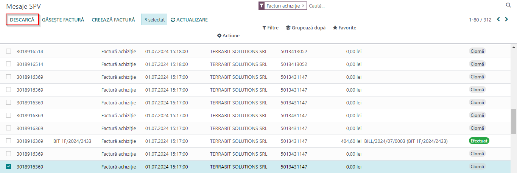This screenshot has height=173, width=517.
Task: Click CREEAZĂ FACTURĂ button
Action: coord(113,20)
